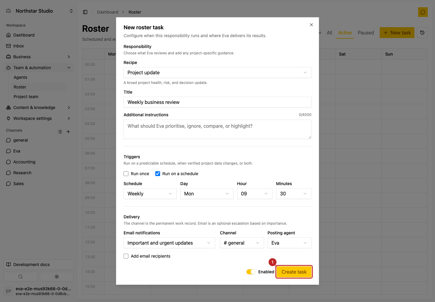Open the Posting agent dropdown
This screenshot has height=302, width=435.
tap(289, 243)
